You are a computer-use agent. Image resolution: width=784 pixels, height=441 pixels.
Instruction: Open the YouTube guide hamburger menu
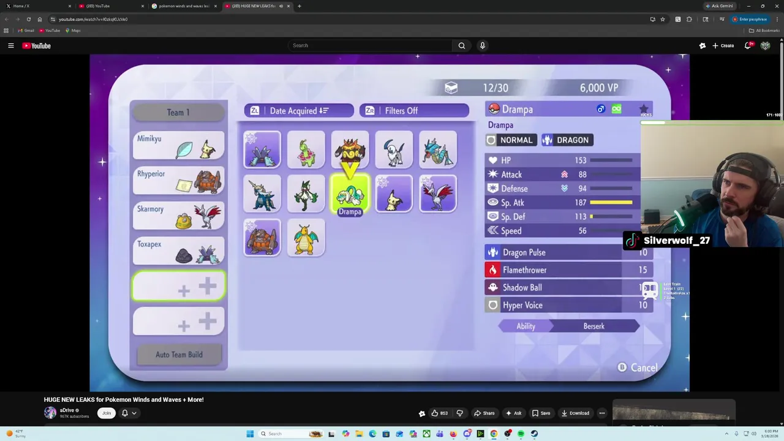coord(10,45)
